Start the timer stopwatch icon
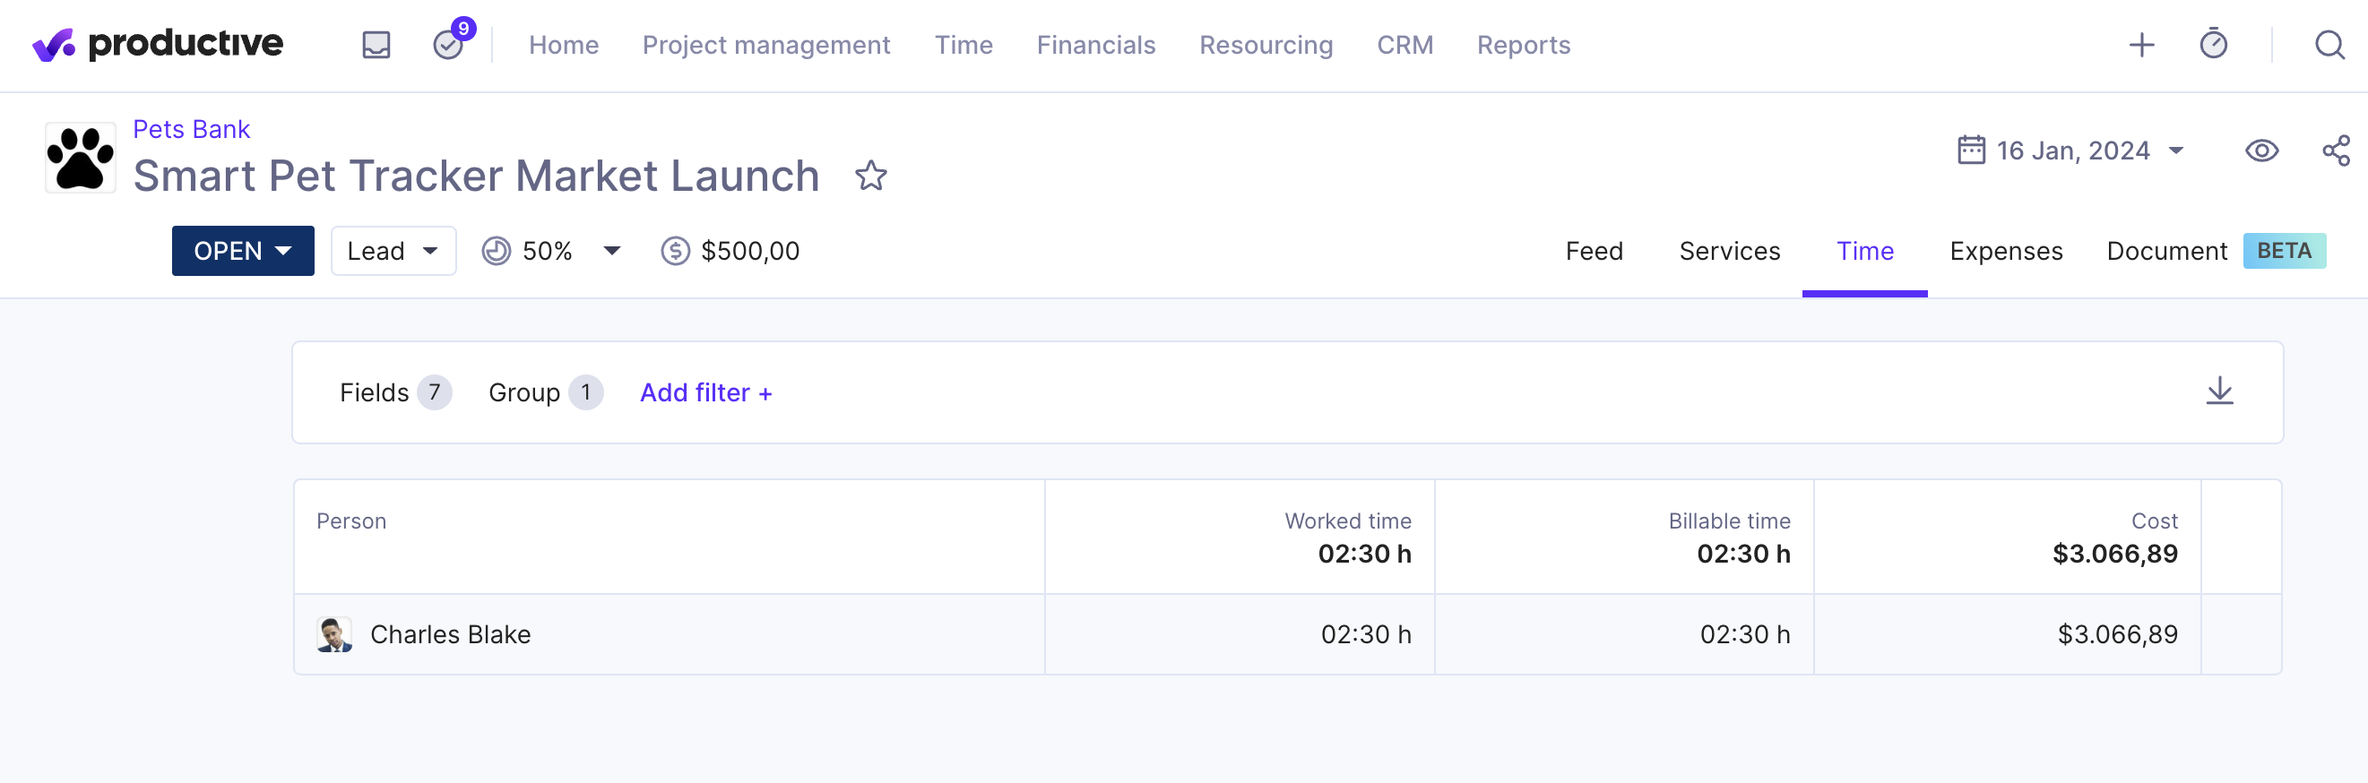Image resolution: width=2368 pixels, height=783 pixels. [2214, 44]
